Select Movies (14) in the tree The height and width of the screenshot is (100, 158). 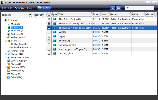point(17,27)
